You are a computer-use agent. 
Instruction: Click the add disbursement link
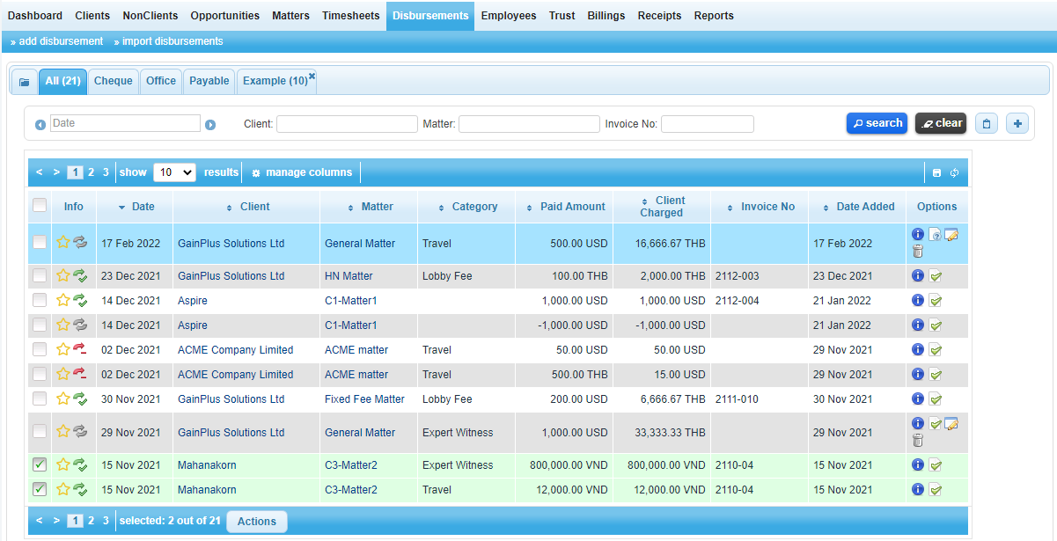tap(57, 41)
